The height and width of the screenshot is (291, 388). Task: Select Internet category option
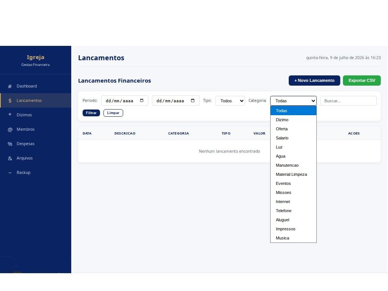294,202
